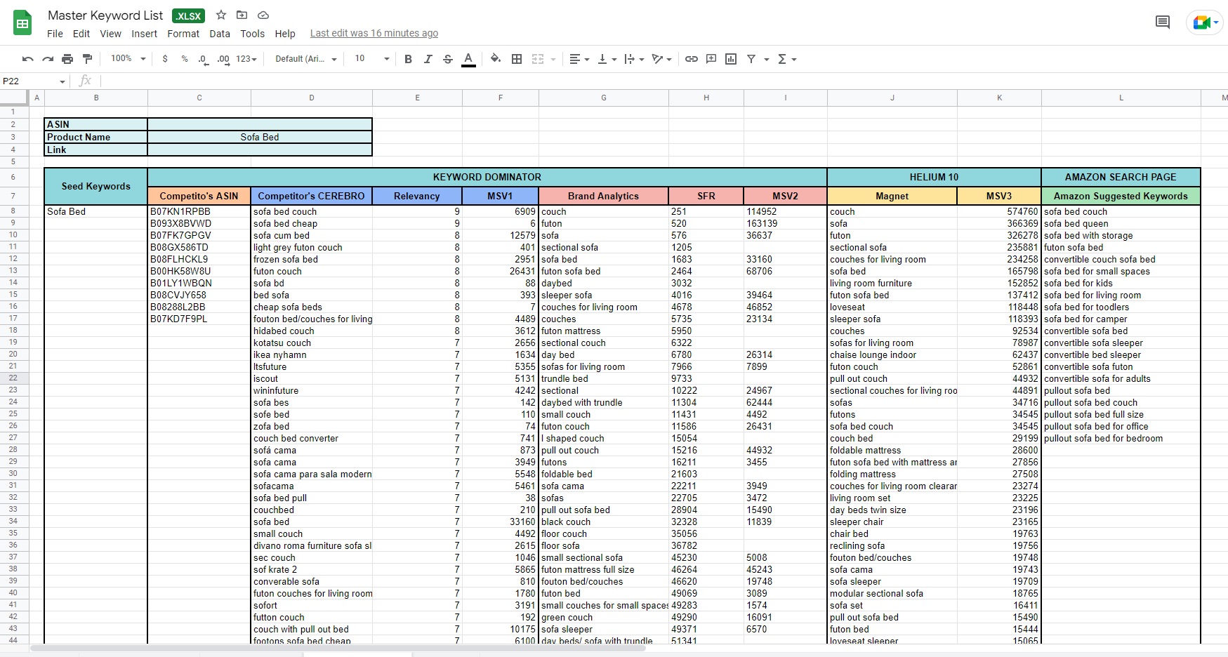Insert chart icon
The height and width of the screenshot is (657, 1228).
(x=731, y=59)
